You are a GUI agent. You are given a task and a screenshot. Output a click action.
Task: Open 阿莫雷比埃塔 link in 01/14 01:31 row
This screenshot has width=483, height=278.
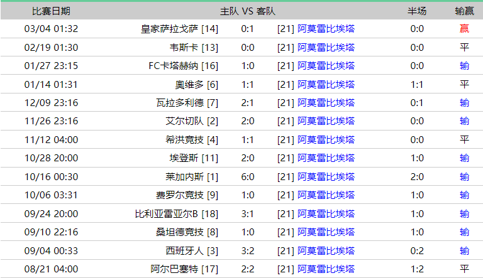pos(326,84)
